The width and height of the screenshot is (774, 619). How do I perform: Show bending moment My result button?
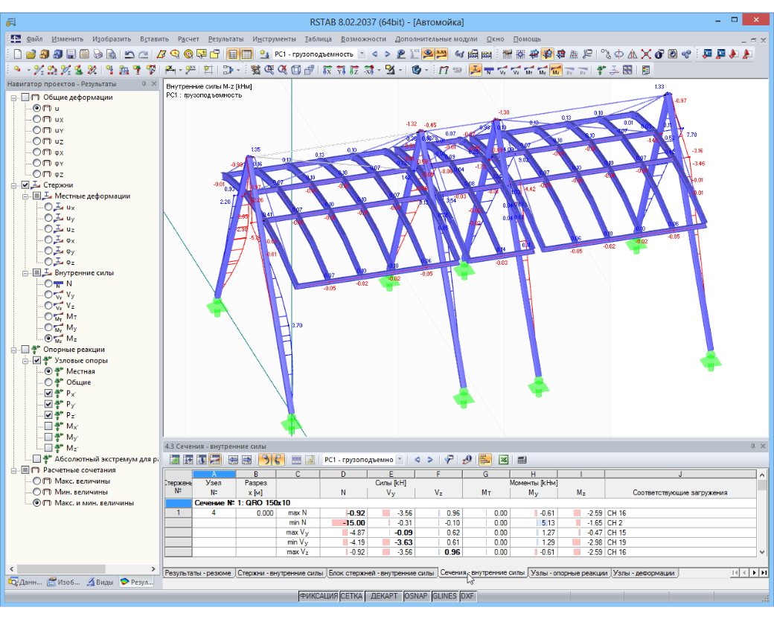pyautogui.click(x=543, y=70)
